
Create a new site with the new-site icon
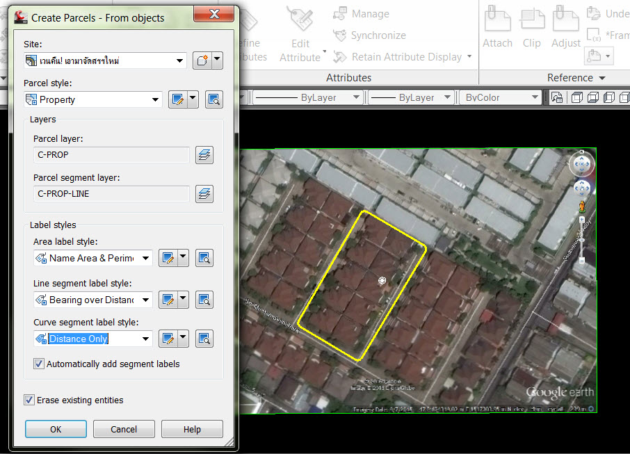coord(202,60)
